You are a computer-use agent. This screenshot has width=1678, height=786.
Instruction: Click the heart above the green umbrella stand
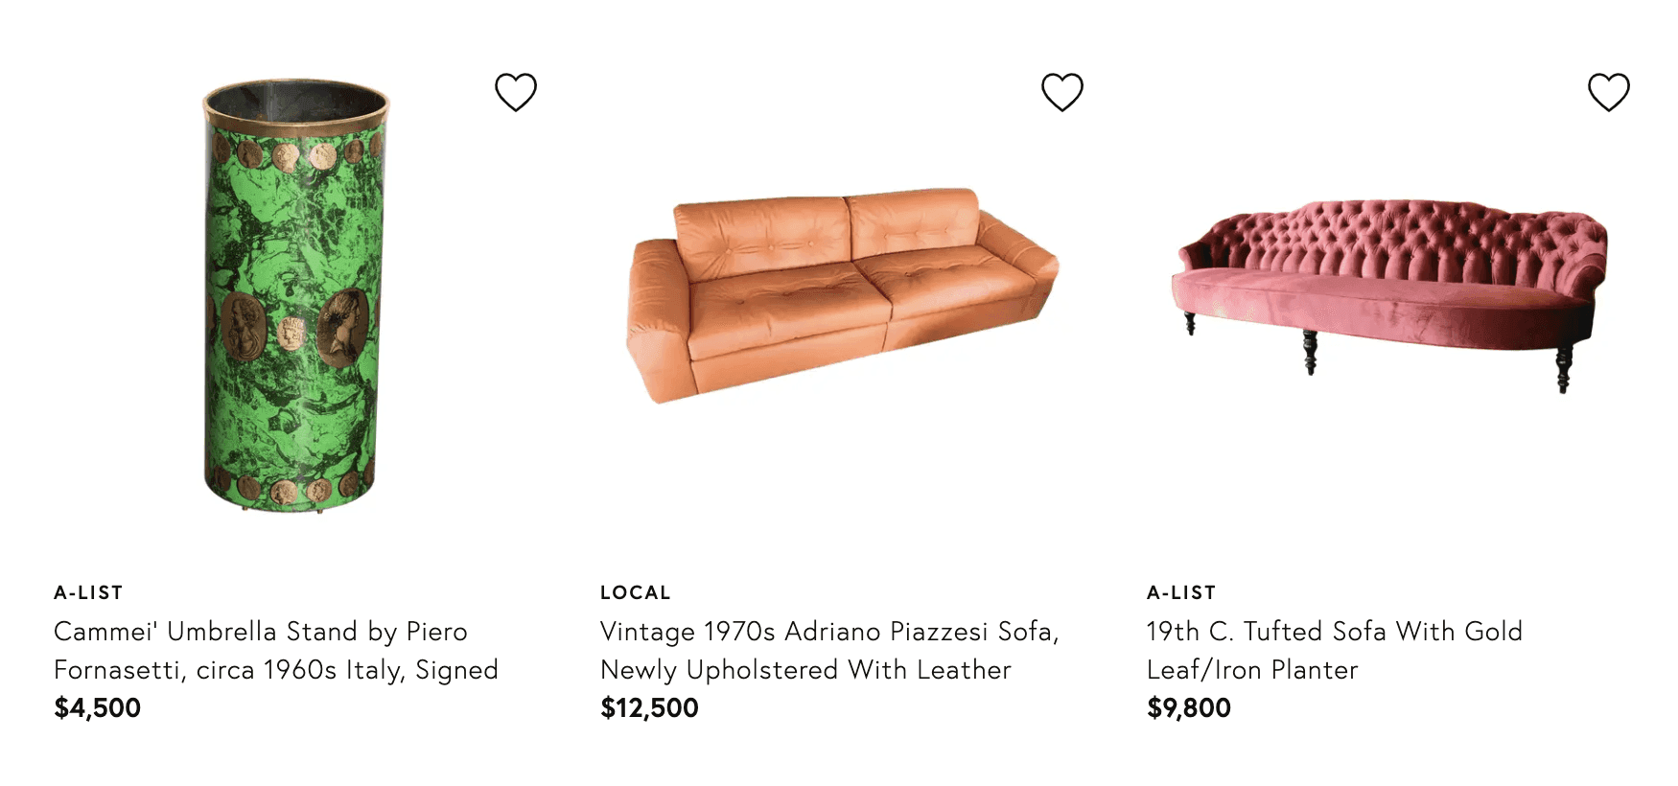(517, 93)
